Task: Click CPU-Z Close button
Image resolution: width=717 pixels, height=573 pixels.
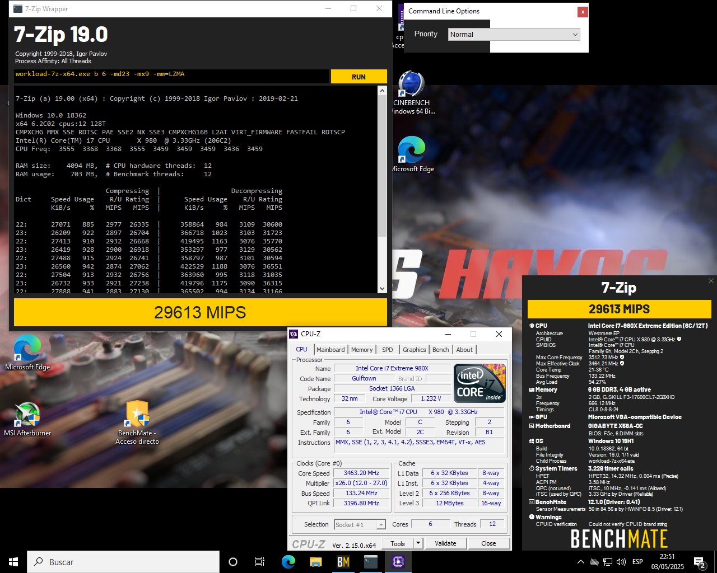Action: pyautogui.click(x=488, y=543)
